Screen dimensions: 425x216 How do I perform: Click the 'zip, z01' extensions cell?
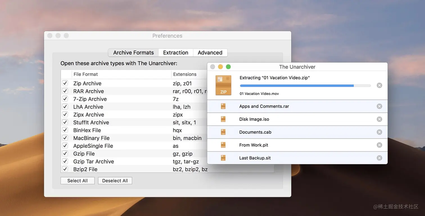click(182, 83)
